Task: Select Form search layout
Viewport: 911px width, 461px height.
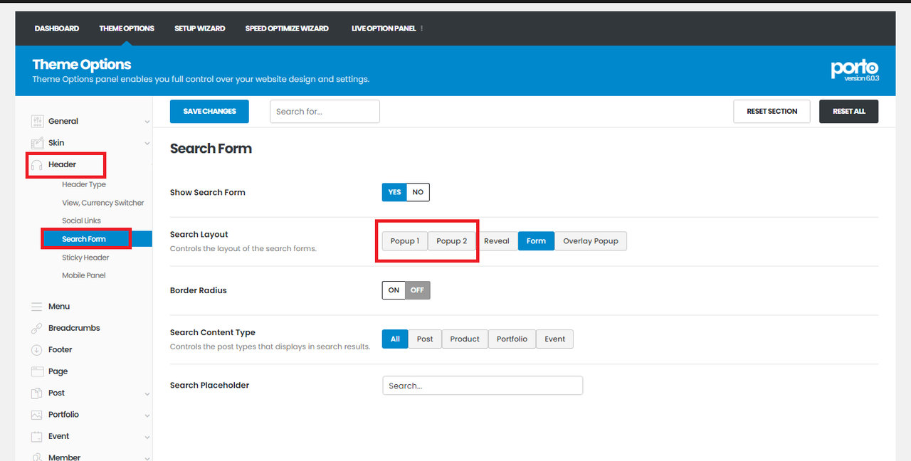Action: (536, 241)
